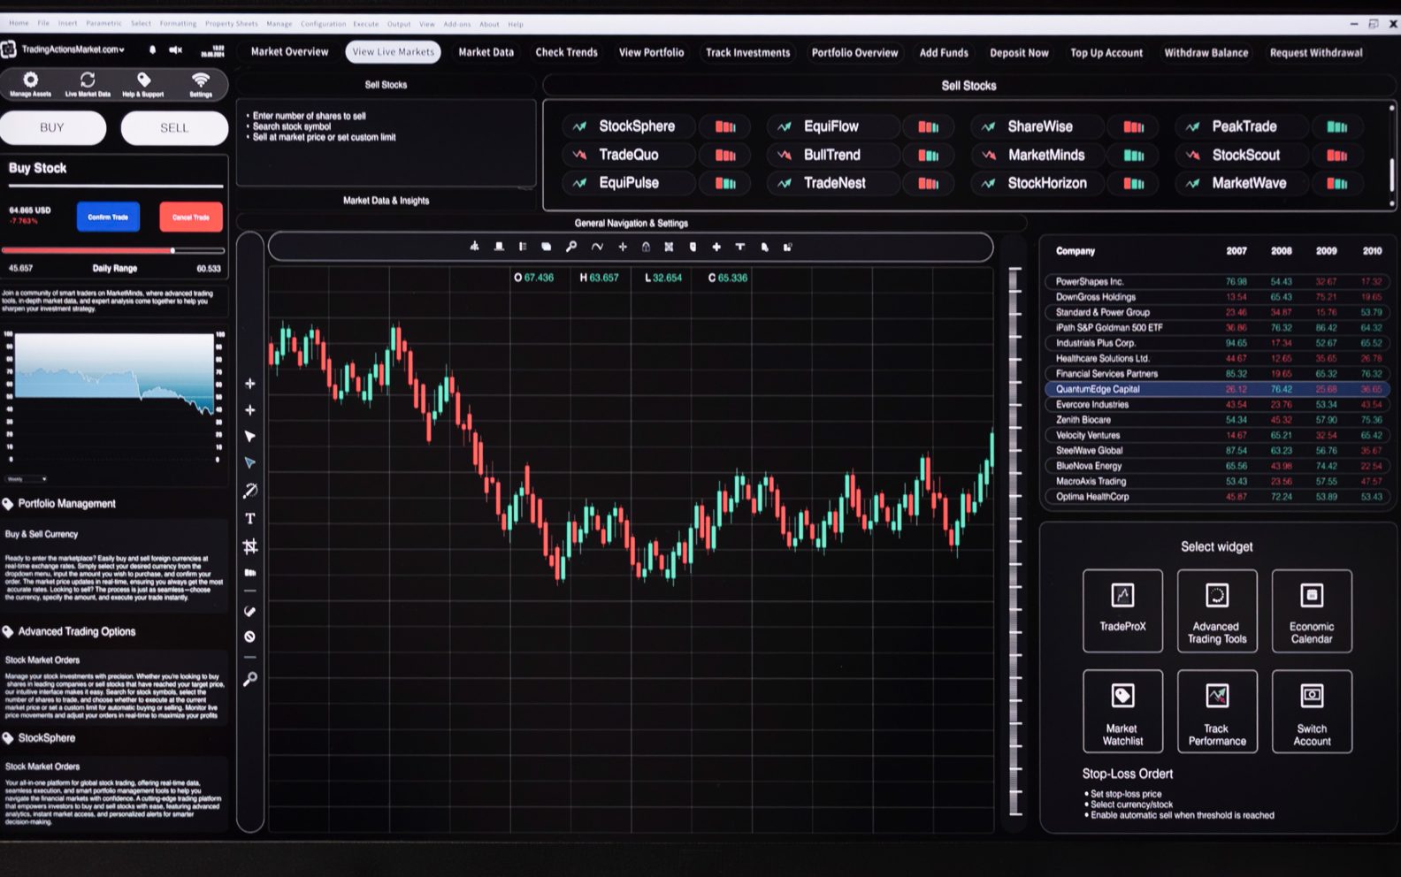Click the curve line tool in chart toolbar
The height and width of the screenshot is (877, 1401).
(x=597, y=248)
